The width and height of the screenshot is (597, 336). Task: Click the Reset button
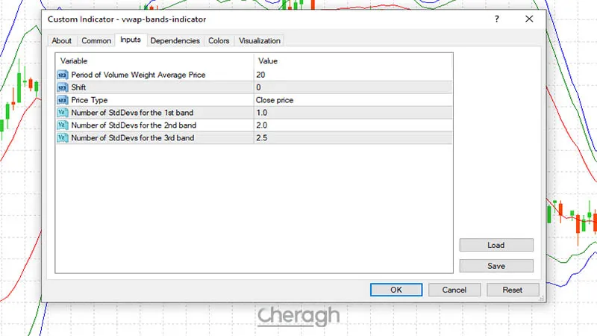coord(512,290)
